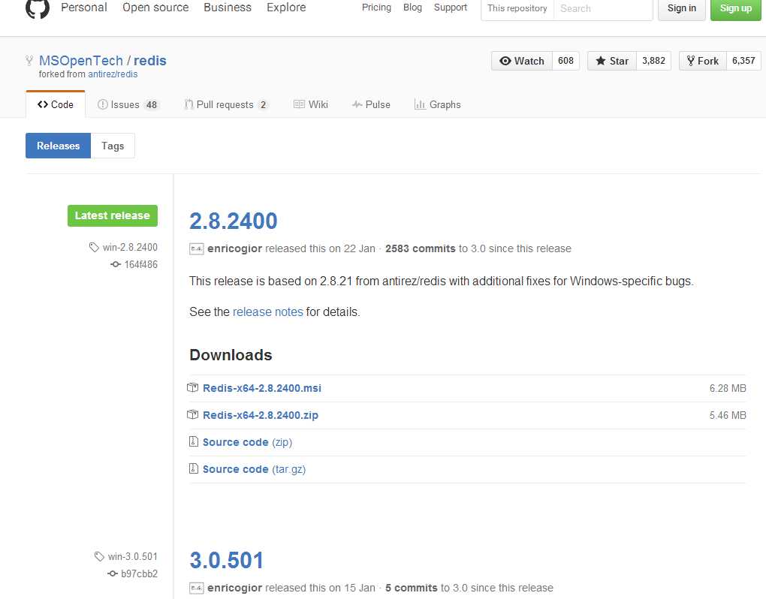Switch to the Tags view
The image size is (766, 599).
click(x=113, y=146)
